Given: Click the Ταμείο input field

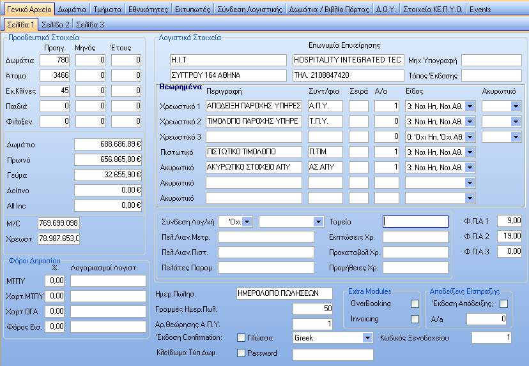Looking at the screenshot, I should click(416, 221).
